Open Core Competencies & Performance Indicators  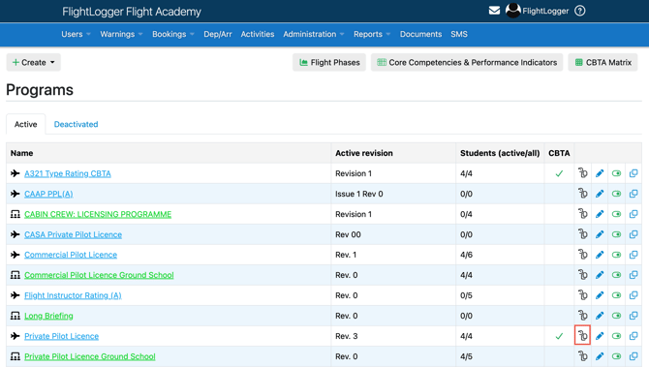(467, 62)
